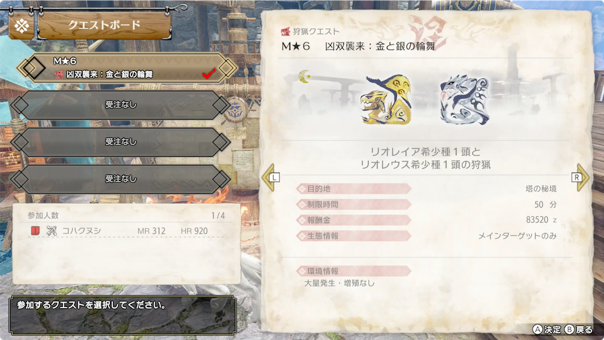Click the 目的地 destination label bar
Screen dimensions: 604x340
tap(354, 189)
